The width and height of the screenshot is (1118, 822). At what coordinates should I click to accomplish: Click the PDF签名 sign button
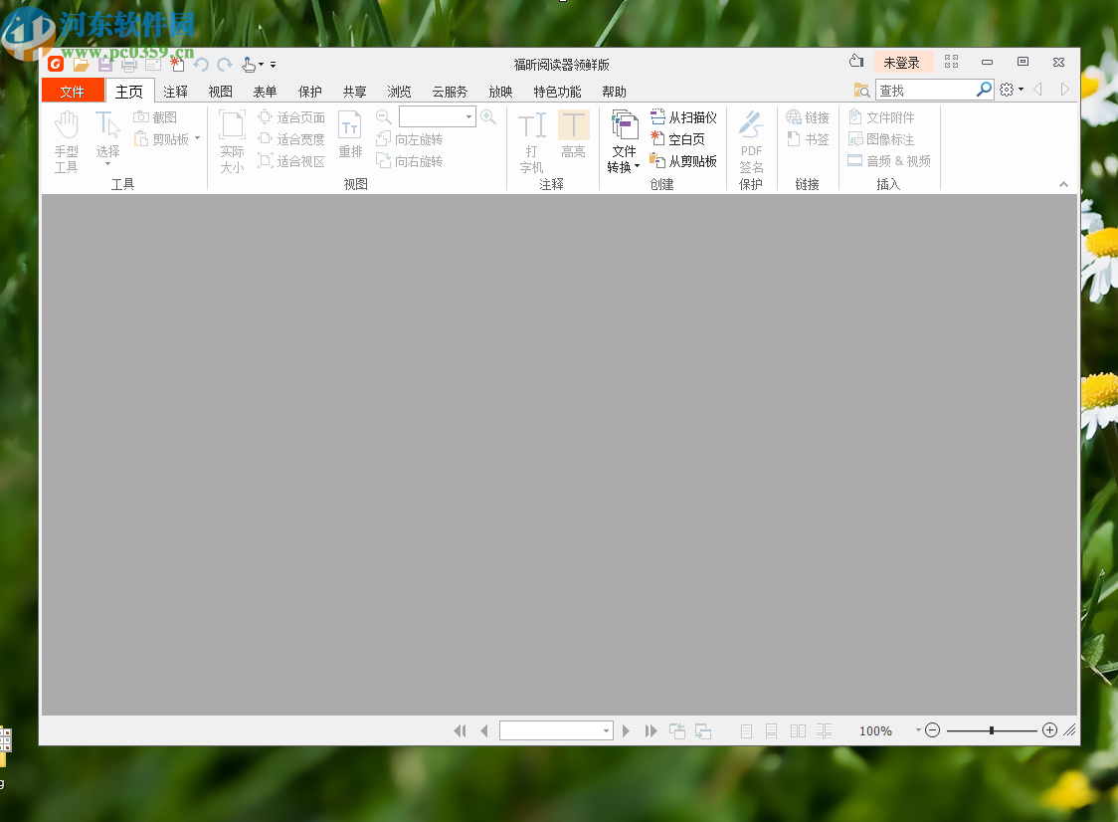pyautogui.click(x=752, y=142)
